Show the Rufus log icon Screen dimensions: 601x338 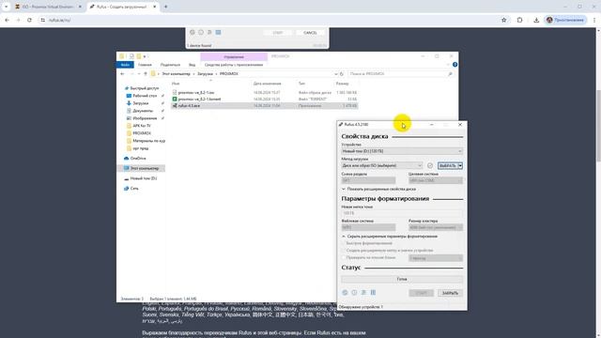(373, 292)
